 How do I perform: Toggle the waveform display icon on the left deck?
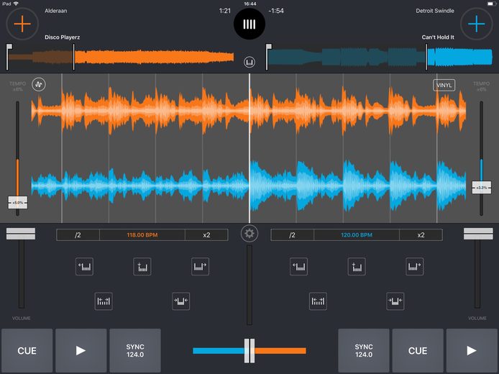pyautogui.click(x=39, y=84)
